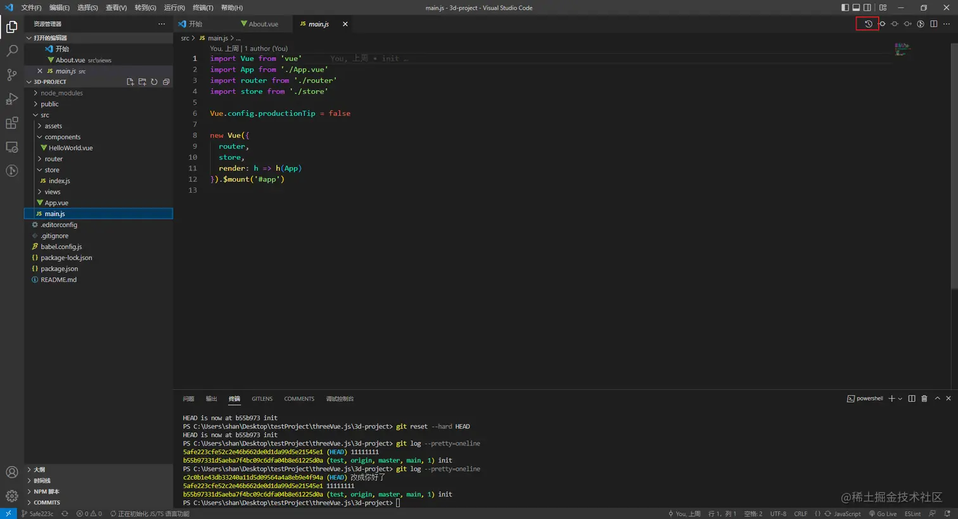Viewport: 958px width, 519px height.
Task: Open the Explorer view in activity bar
Action: coord(12,27)
